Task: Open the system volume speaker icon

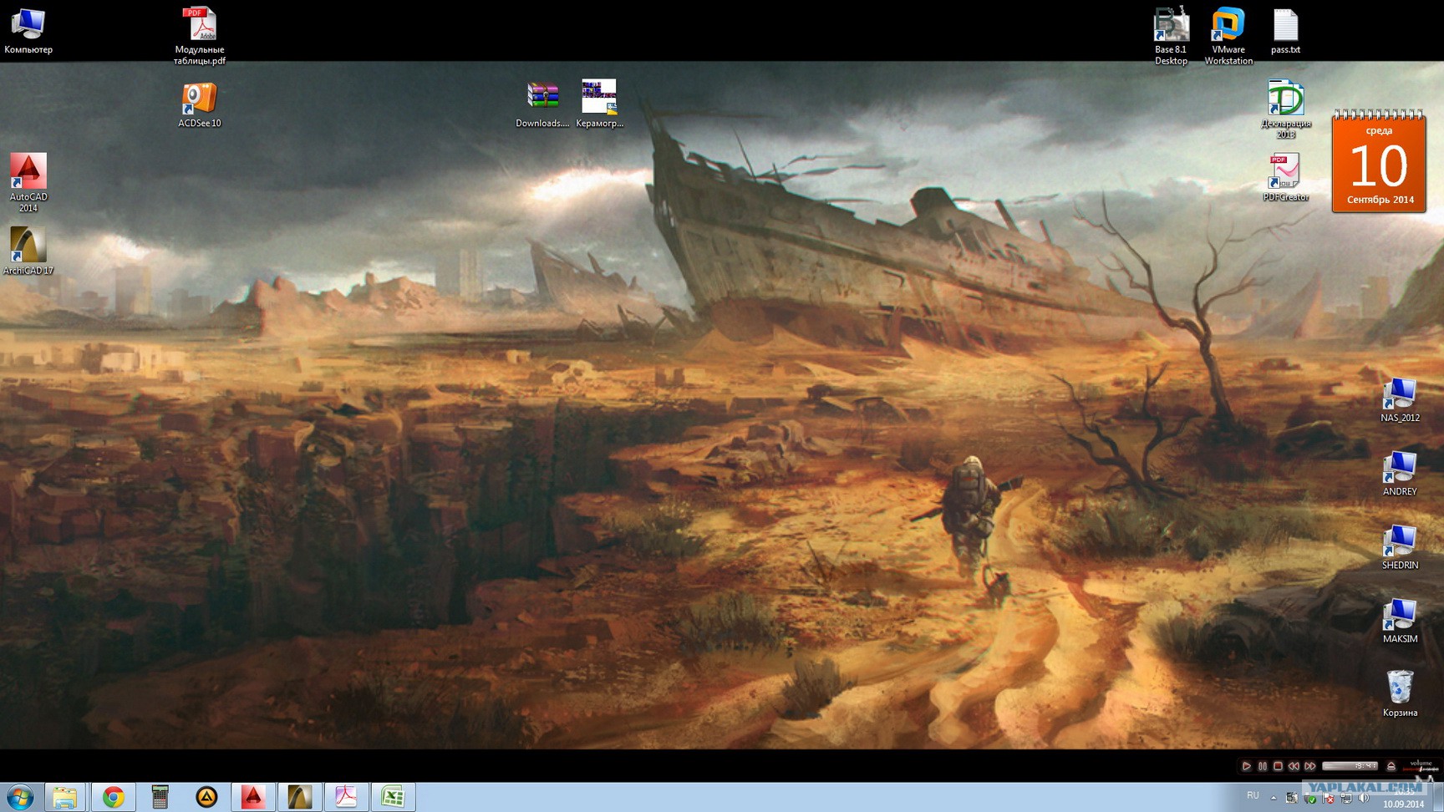Action: tap(1364, 798)
